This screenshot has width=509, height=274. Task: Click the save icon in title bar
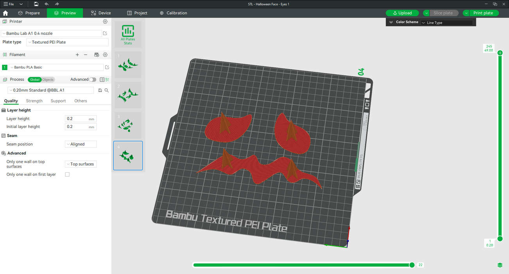pyautogui.click(x=36, y=4)
